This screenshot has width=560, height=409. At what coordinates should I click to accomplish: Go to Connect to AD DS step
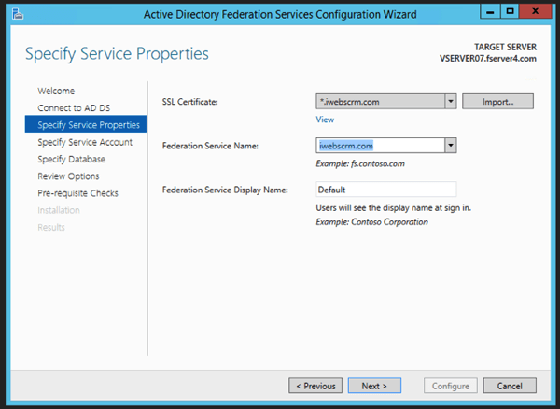pos(74,108)
